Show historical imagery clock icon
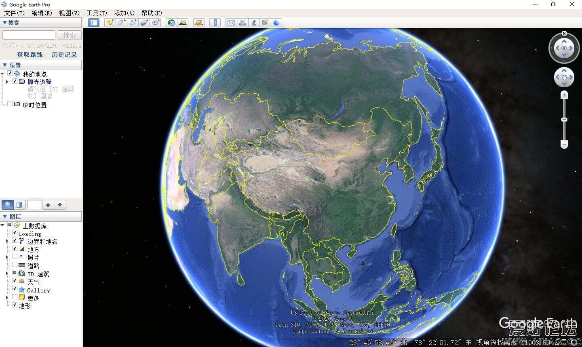This screenshot has width=582, height=347. tap(171, 23)
